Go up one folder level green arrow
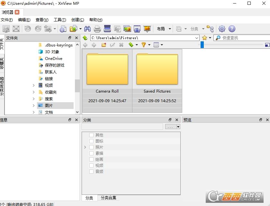Image resolution: width=270 pixels, height=206 pixels. [85, 38]
